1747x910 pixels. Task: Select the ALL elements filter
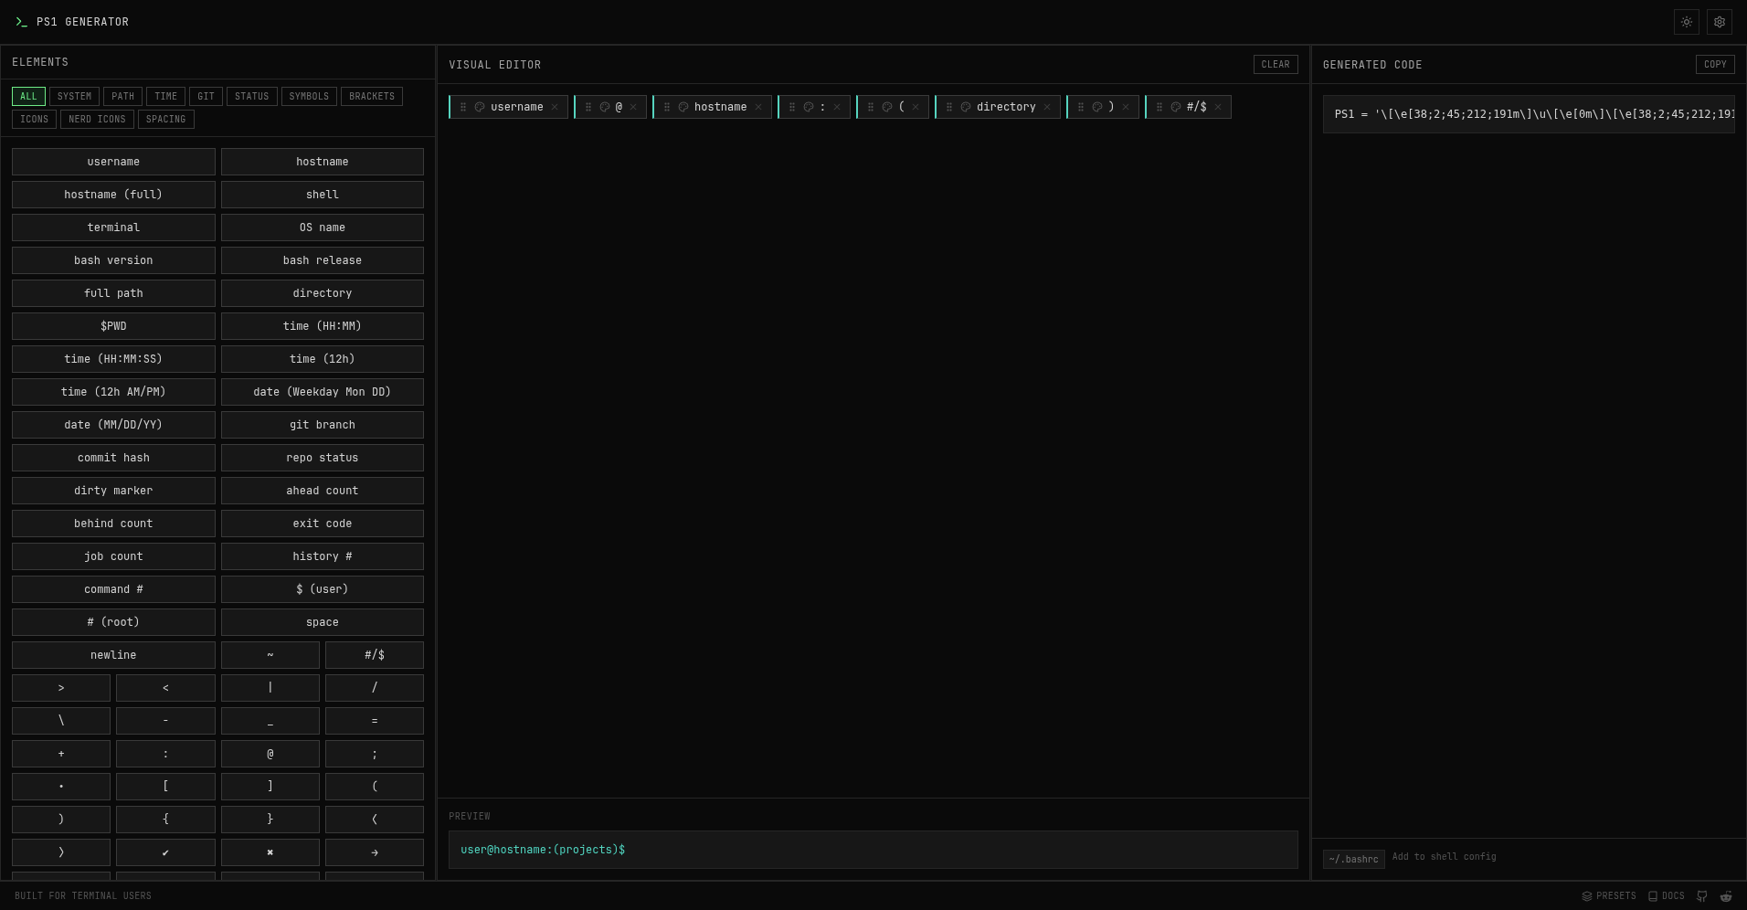[x=28, y=96]
